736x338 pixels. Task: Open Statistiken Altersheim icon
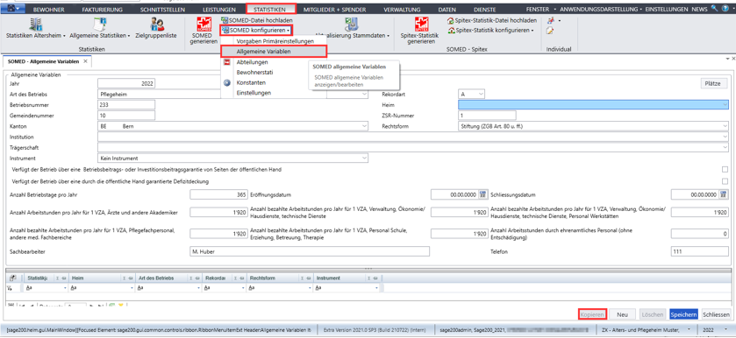(36, 24)
